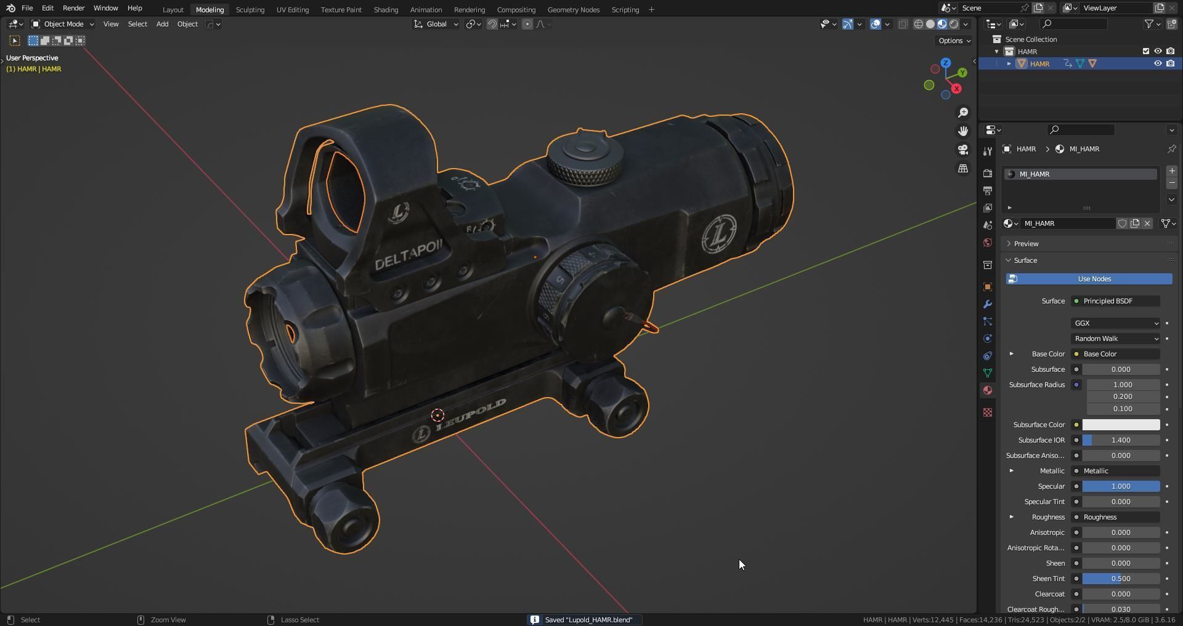
Task: Open Random Walk subsurface method dropdown
Action: coord(1115,339)
